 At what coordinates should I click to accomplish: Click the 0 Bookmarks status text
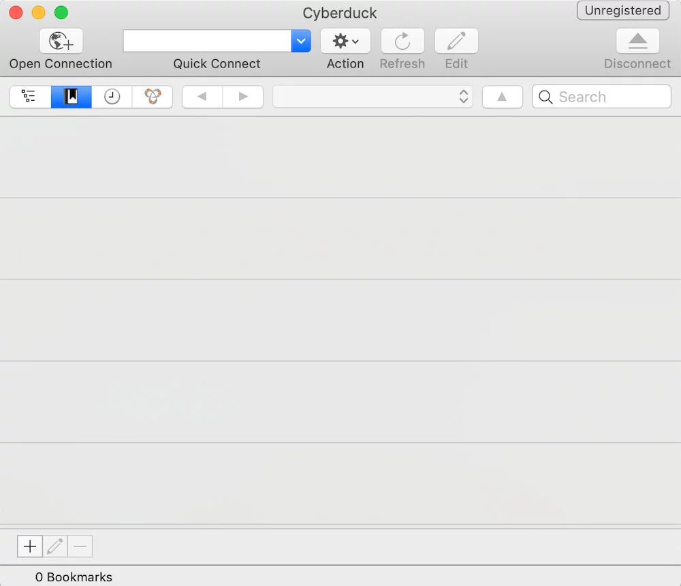pyautogui.click(x=74, y=577)
